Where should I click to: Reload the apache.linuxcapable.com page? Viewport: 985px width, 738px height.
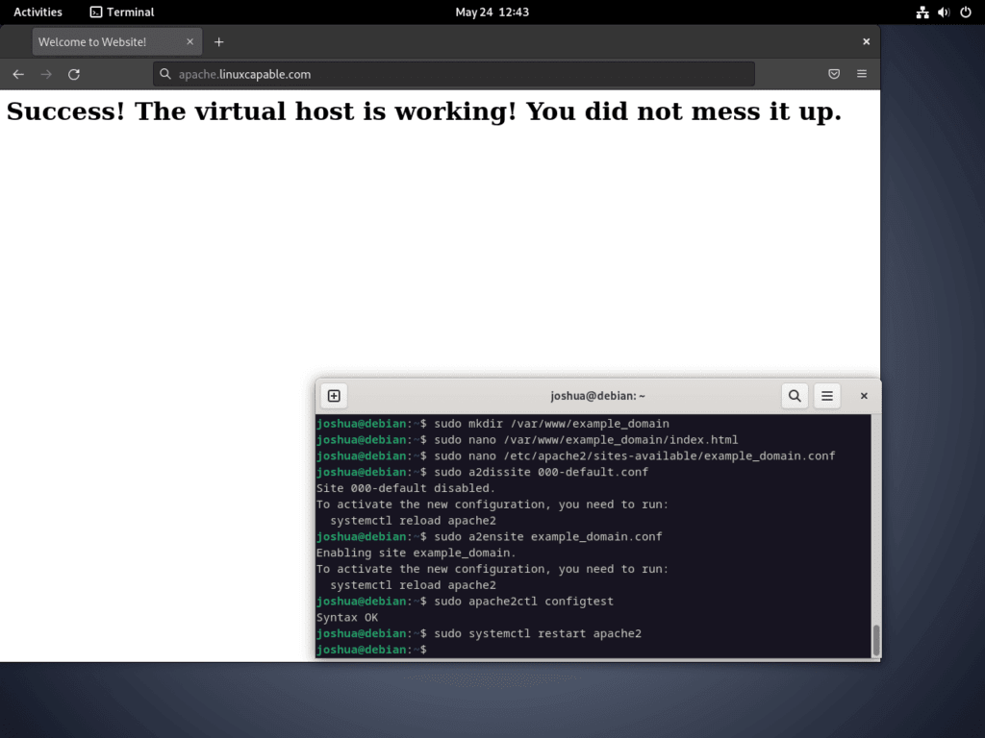click(74, 73)
